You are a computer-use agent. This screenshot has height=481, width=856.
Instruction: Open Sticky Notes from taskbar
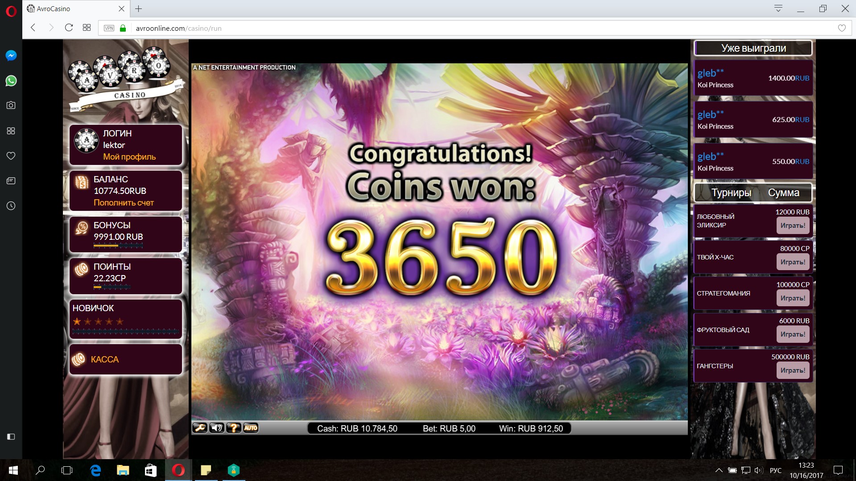point(206,470)
